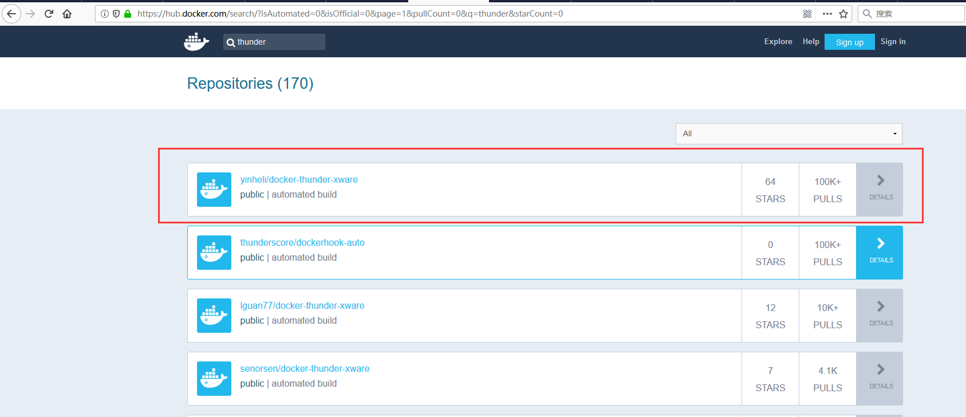Viewport: 966px width, 417px height.
Task: Click 'public | automated build' under yinheli repository
Action: (x=289, y=195)
